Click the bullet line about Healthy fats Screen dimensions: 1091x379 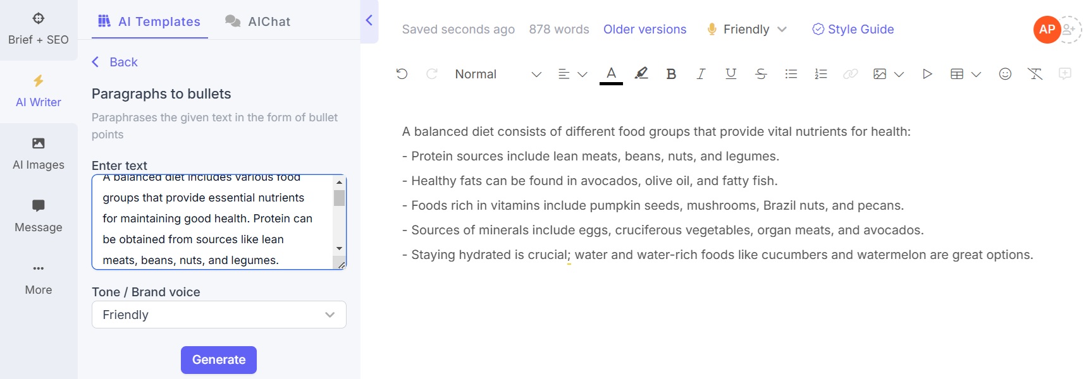590,181
